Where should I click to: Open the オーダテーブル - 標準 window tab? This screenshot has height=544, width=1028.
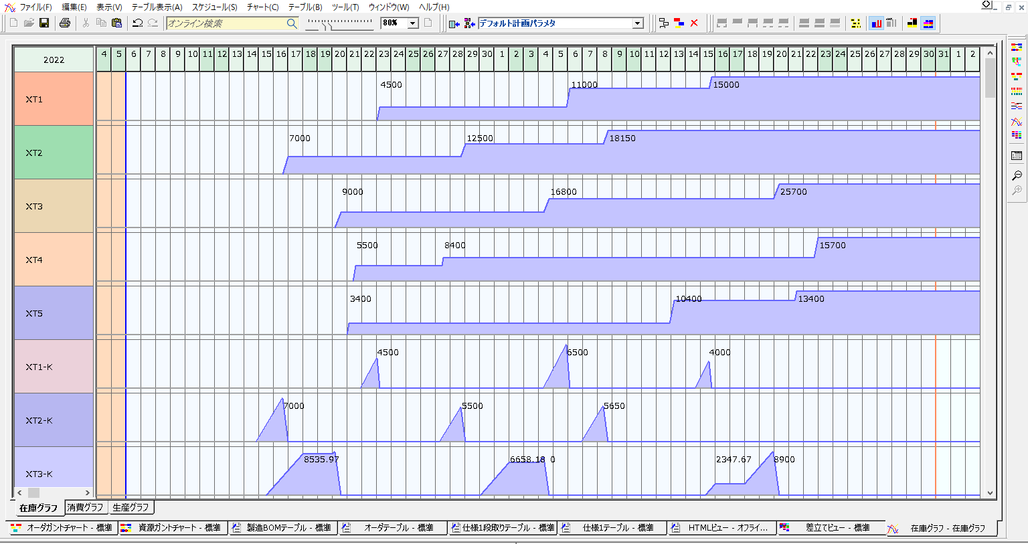tap(394, 528)
